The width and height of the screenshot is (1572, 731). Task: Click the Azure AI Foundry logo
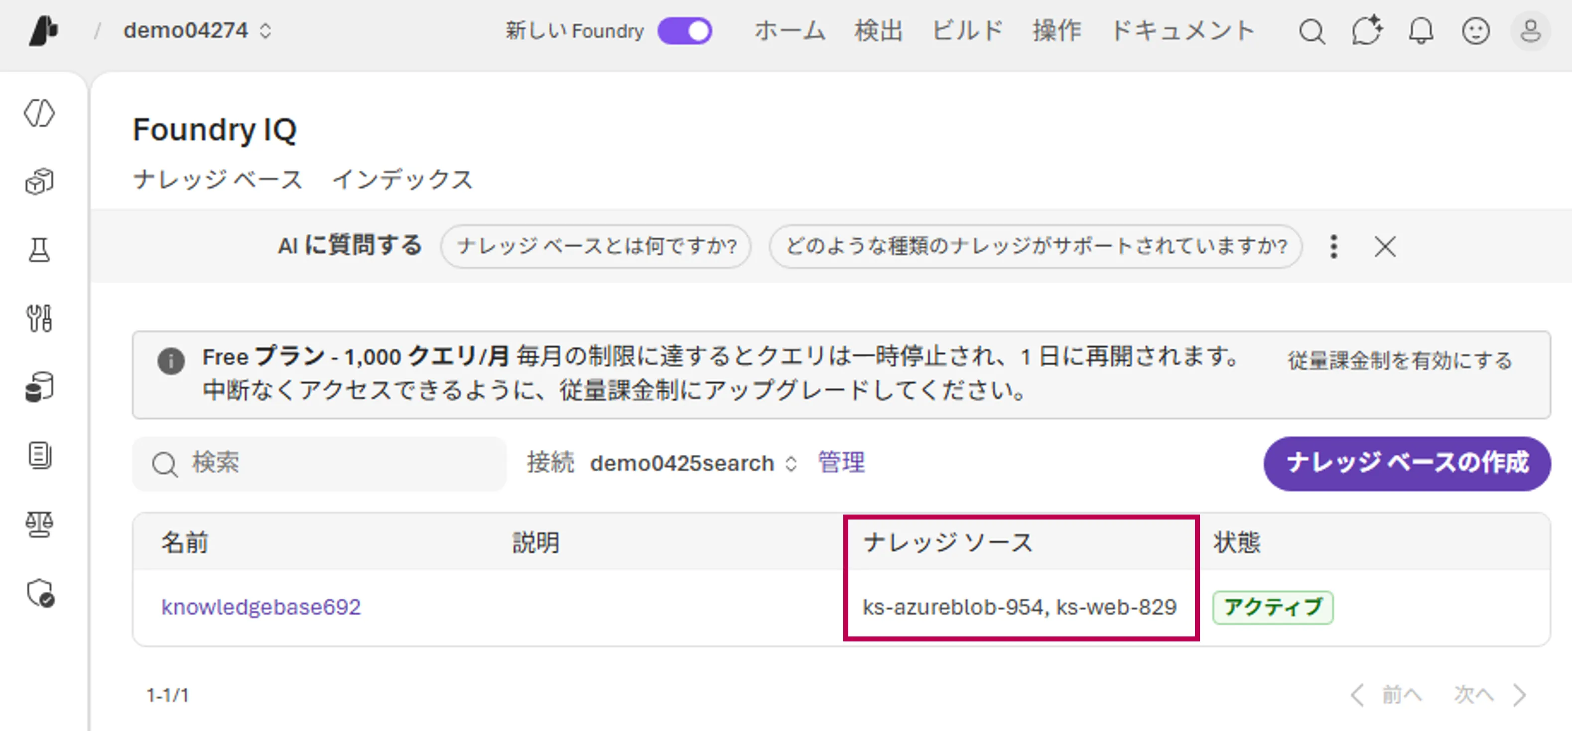(x=43, y=30)
